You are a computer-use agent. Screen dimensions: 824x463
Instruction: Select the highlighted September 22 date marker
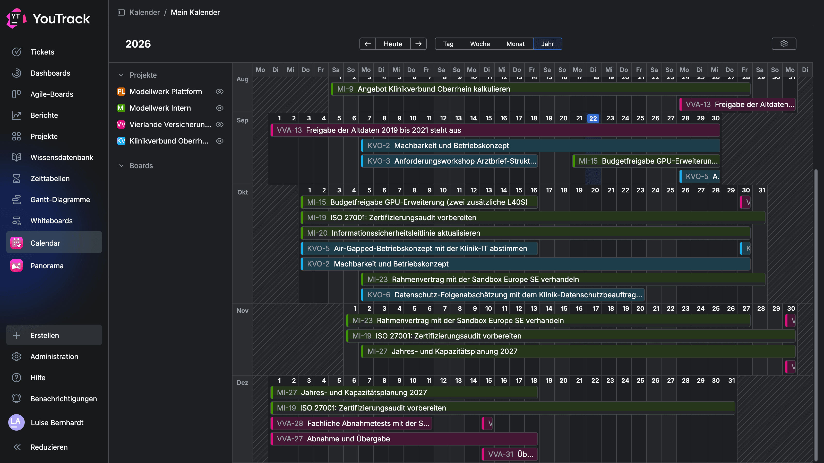593,119
